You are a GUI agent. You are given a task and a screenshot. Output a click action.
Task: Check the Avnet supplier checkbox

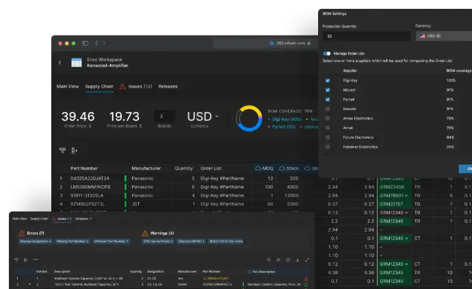click(x=328, y=128)
